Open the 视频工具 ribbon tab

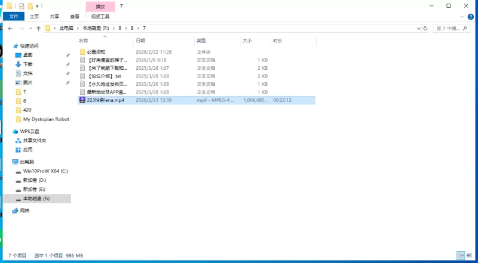[x=100, y=17]
